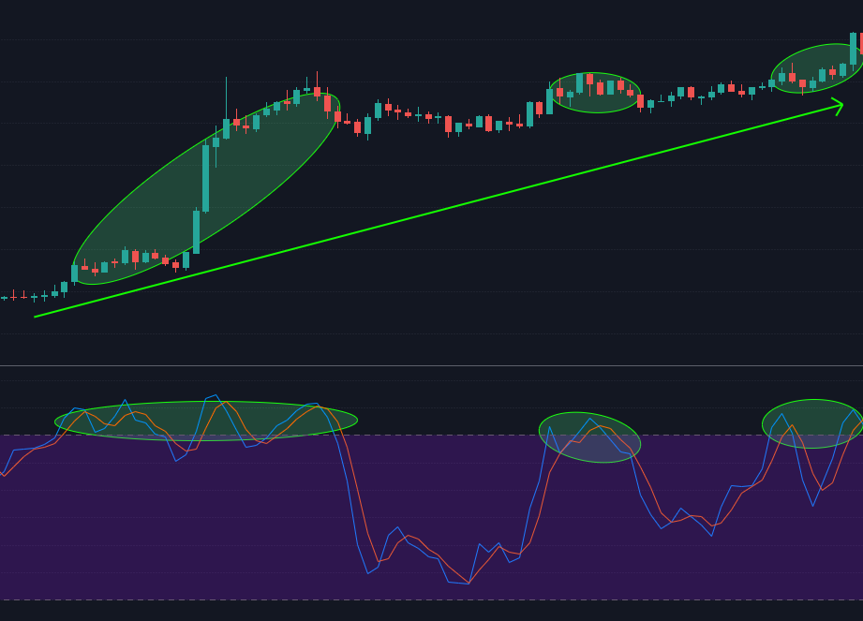
Task: Click the arrowhead of the green trendline
Action: pos(840,107)
